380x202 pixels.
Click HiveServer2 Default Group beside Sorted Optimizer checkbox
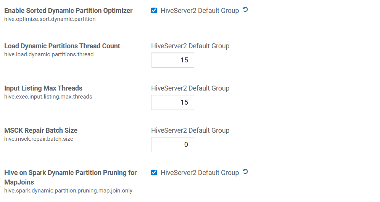200,11
